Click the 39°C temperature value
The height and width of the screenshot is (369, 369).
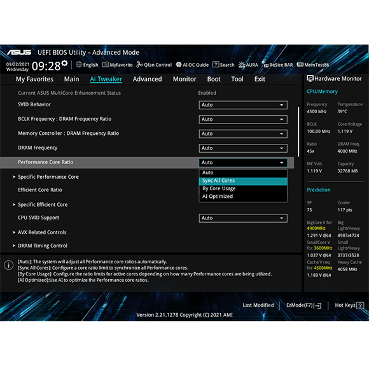tap(342, 111)
